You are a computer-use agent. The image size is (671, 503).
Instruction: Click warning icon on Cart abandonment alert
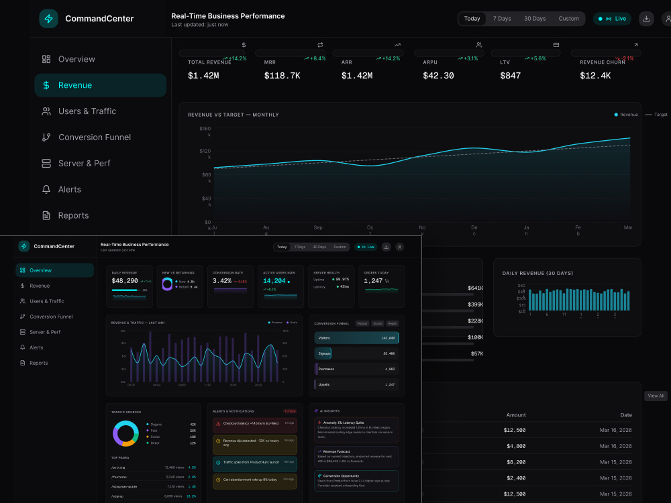click(x=218, y=480)
